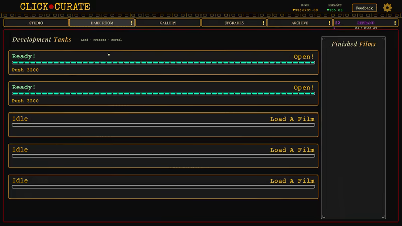Click the Likes/Sec value
The image size is (402, 226).
[334, 10]
